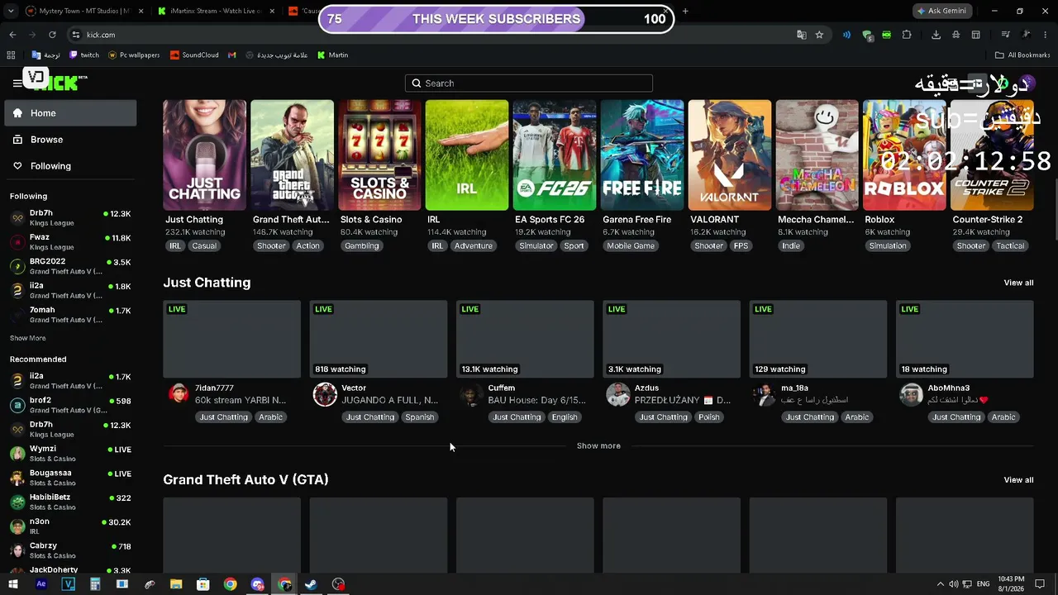Open ma_18a's live stream thumbnail

[x=818, y=339]
